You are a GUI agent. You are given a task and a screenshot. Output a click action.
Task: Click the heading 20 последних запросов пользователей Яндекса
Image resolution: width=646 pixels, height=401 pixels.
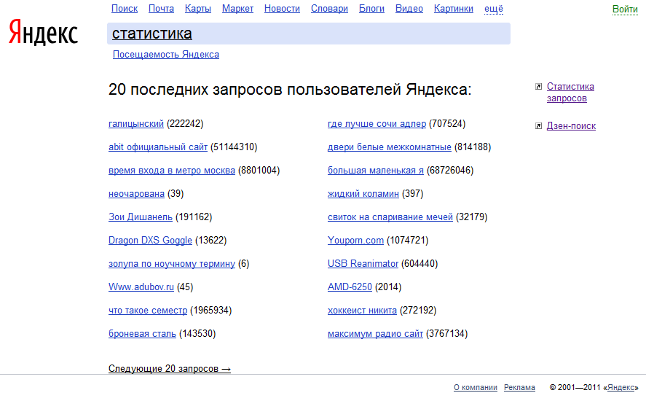tap(290, 90)
